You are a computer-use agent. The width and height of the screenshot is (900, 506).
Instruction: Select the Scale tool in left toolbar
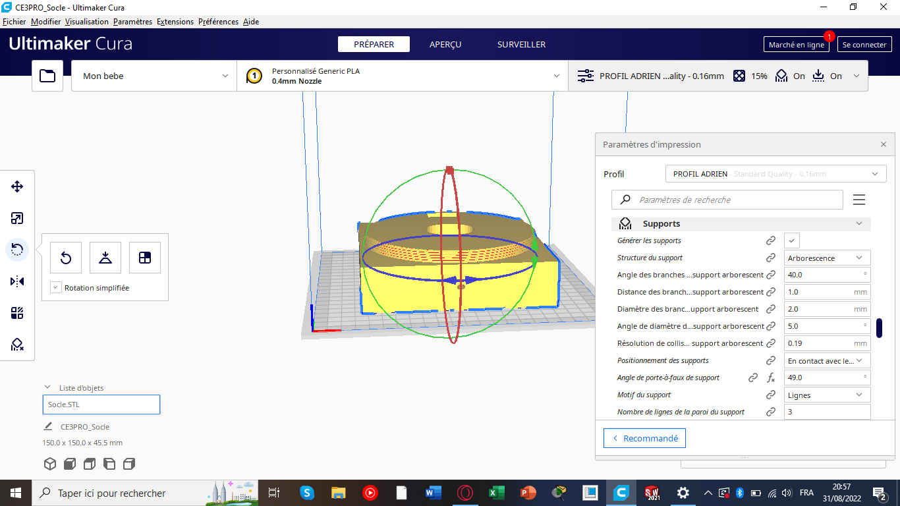pyautogui.click(x=17, y=218)
